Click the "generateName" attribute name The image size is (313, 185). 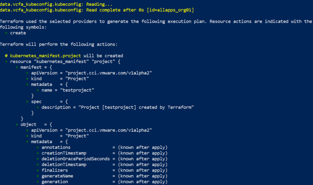click(x=57, y=176)
